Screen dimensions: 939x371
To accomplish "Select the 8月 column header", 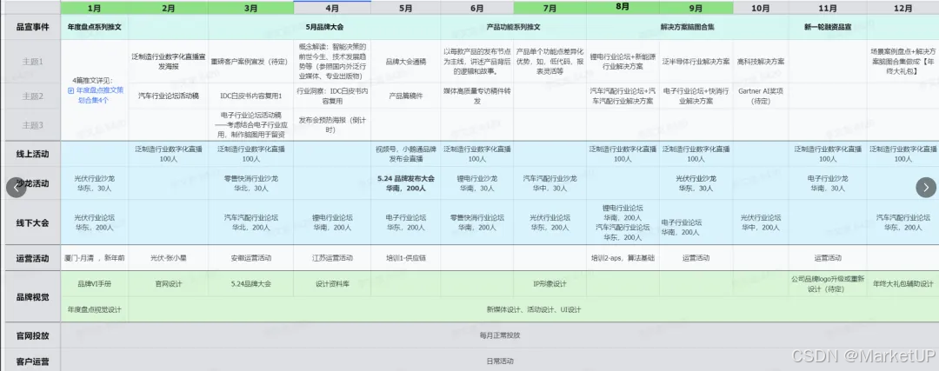I will pyautogui.click(x=623, y=8).
